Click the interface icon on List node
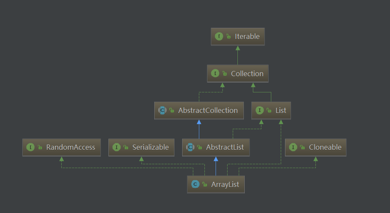This screenshot has width=390, height=213. pyautogui.click(x=260, y=110)
